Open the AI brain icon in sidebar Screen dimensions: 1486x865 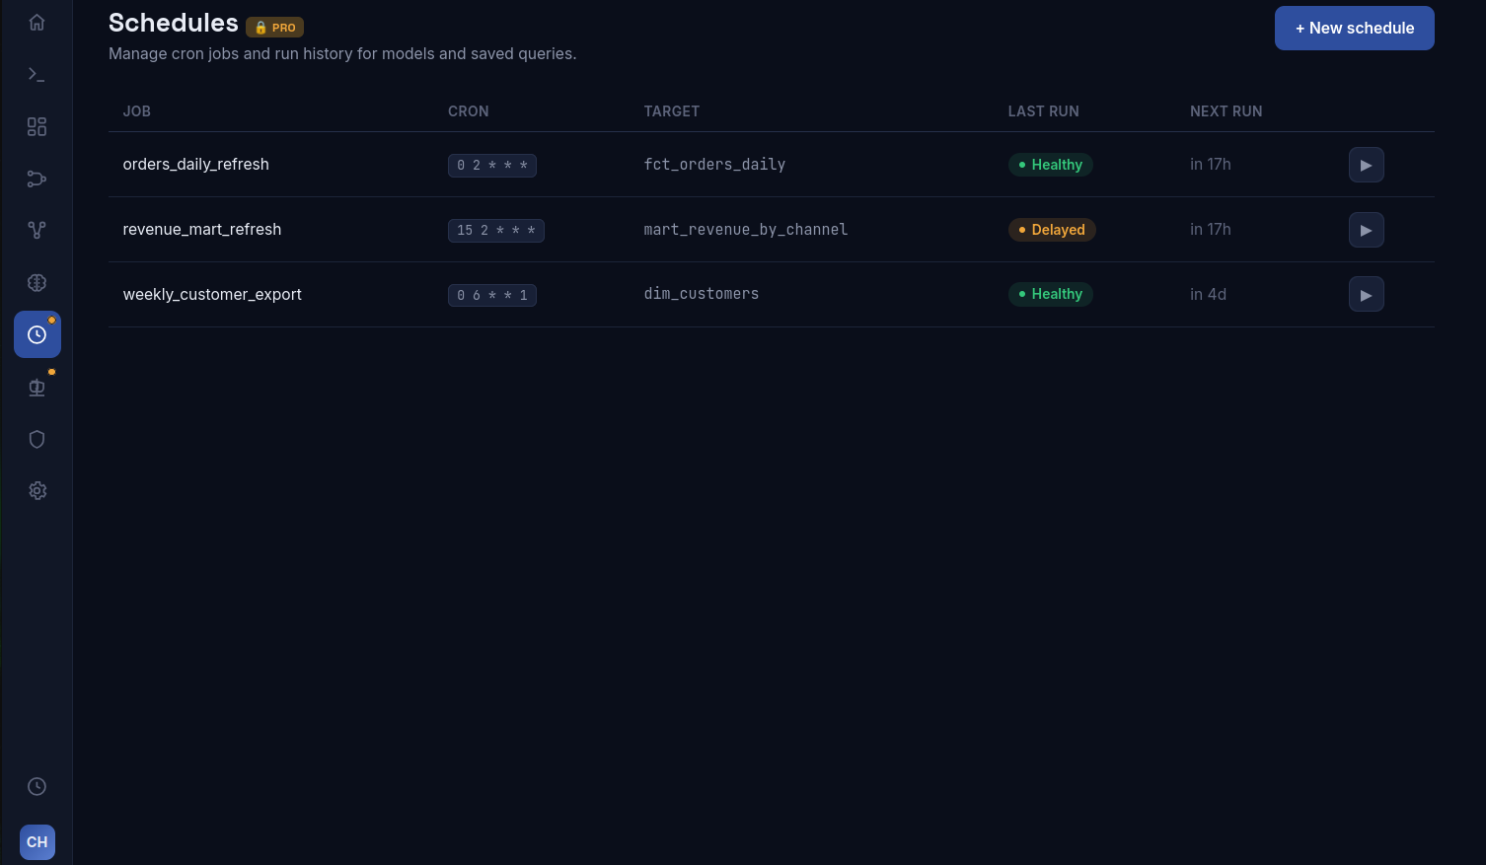tap(37, 283)
